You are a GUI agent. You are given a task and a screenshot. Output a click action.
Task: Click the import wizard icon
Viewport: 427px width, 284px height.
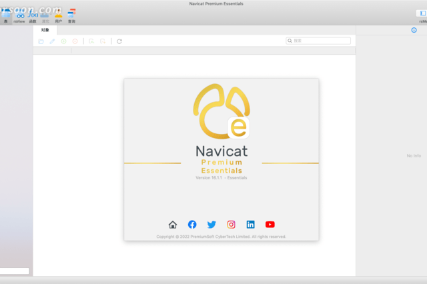91,41
